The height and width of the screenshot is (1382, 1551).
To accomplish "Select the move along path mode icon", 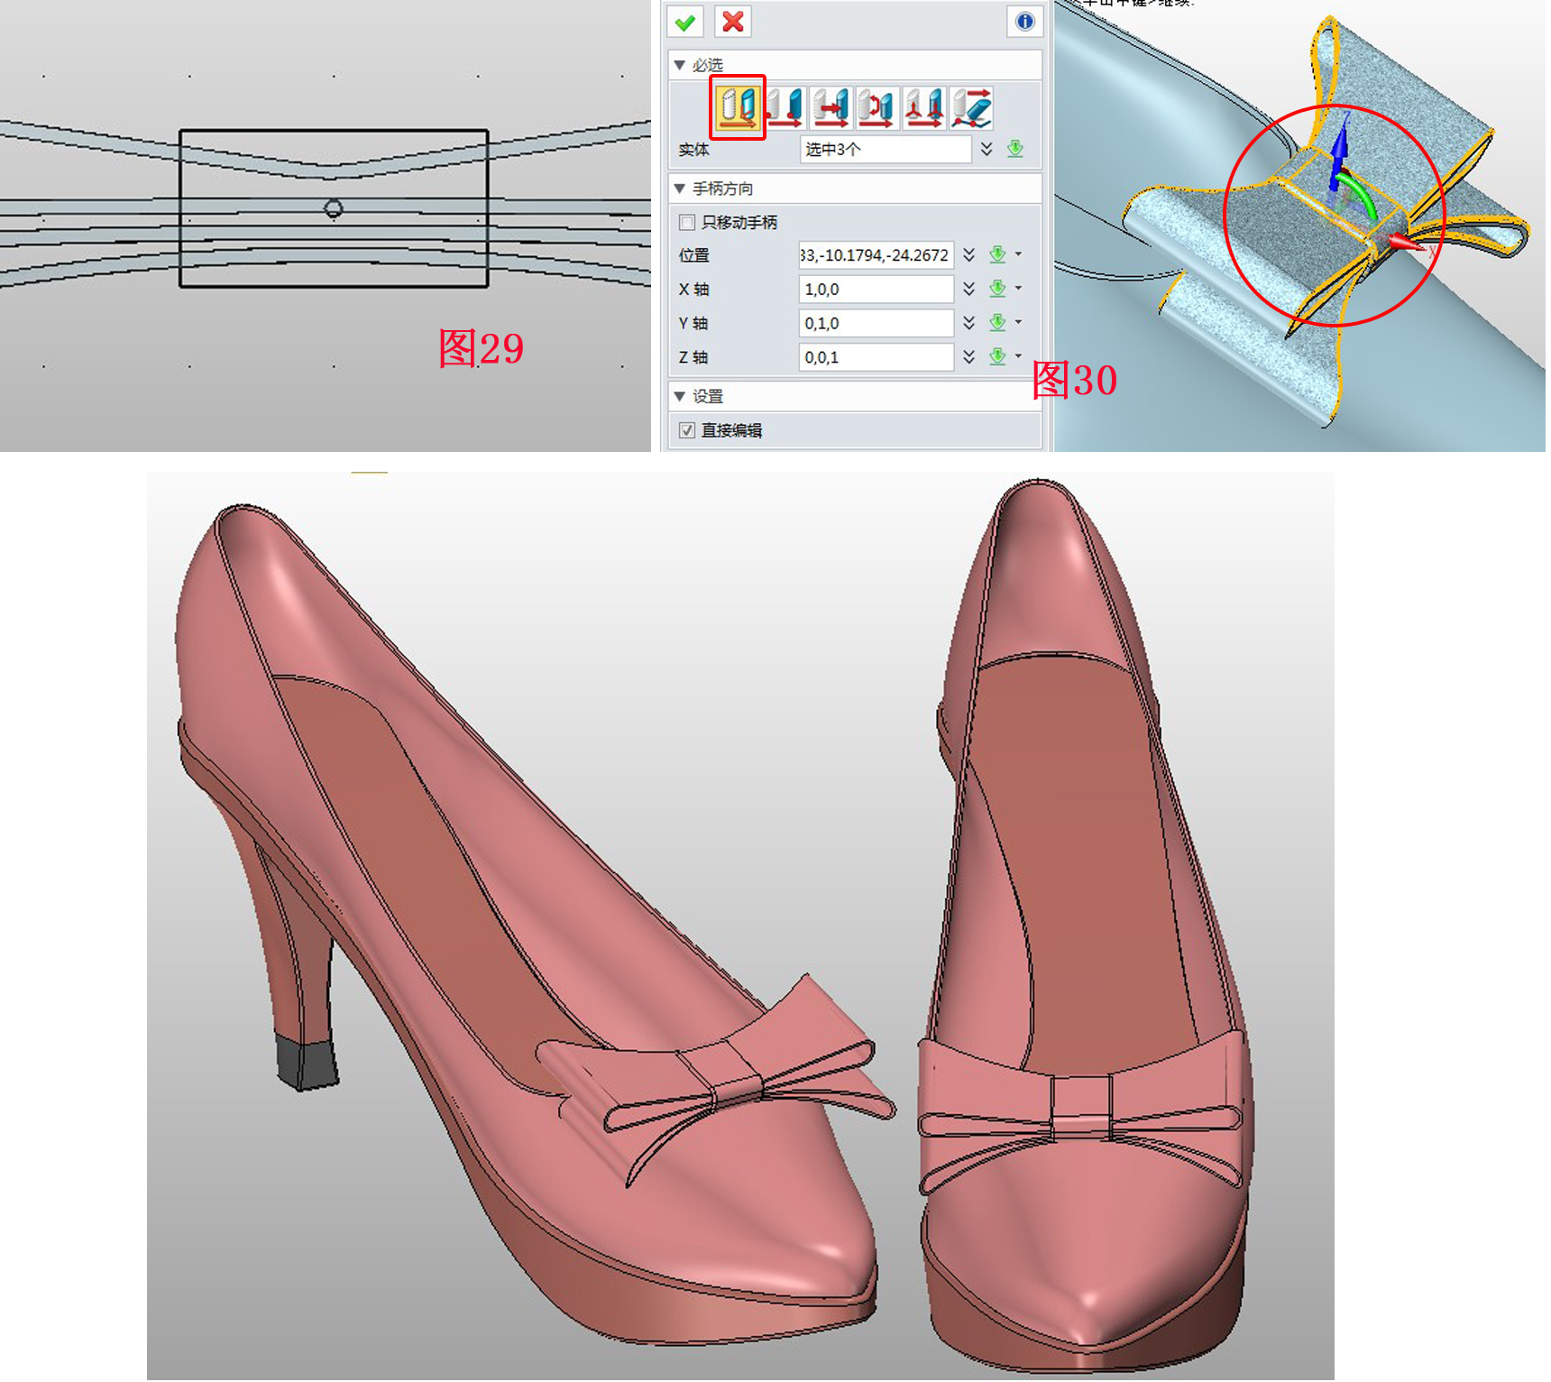I will coord(971,107).
